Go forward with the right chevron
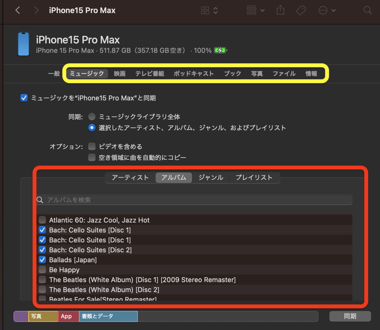Viewport: 380px width, 330px height. point(36,10)
